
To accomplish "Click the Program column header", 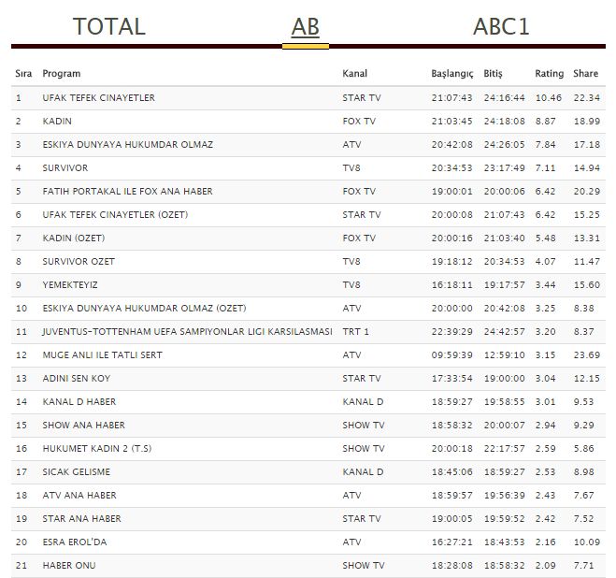I will click(x=62, y=74).
